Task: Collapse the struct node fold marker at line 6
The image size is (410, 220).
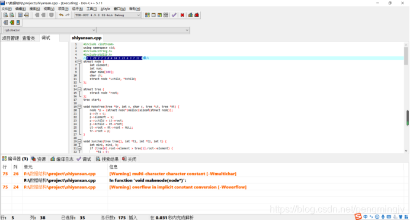Action: coord(79,62)
